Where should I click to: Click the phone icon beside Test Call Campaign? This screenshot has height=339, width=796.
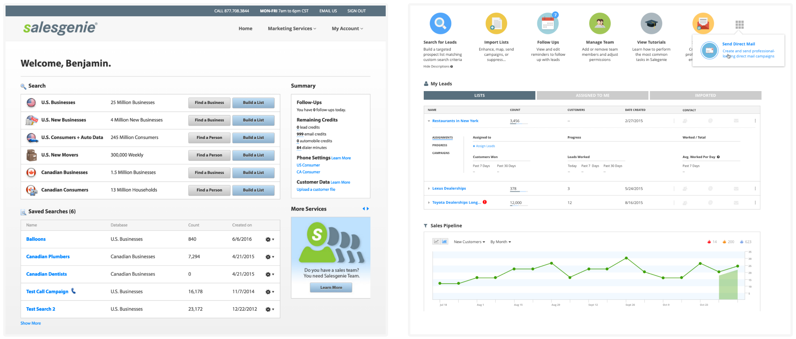point(73,291)
